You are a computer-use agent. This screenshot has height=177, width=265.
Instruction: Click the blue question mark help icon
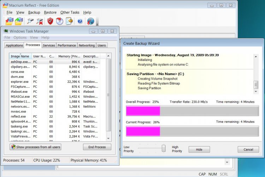(80, 21)
